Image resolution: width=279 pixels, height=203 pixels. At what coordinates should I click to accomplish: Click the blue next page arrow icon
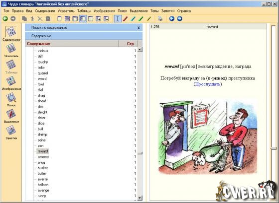pos(180,18)
